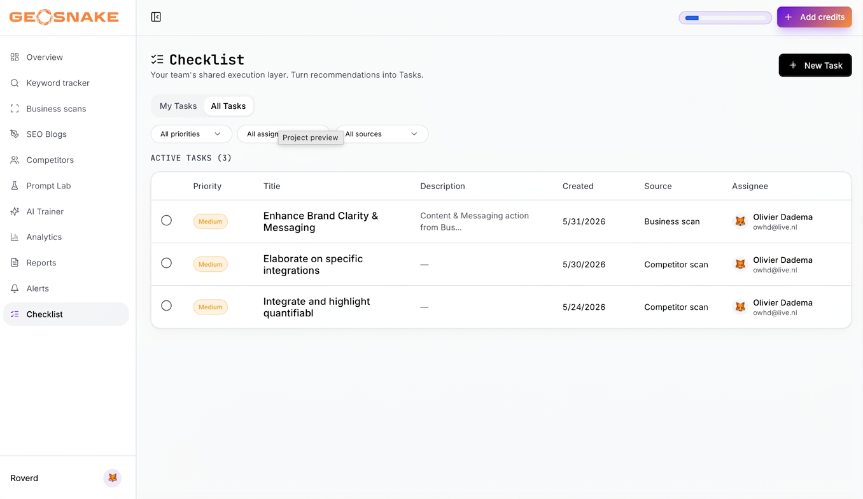Click the Geosnake logo
Viewport: 863px width, 499px height.
pos(64,17)
